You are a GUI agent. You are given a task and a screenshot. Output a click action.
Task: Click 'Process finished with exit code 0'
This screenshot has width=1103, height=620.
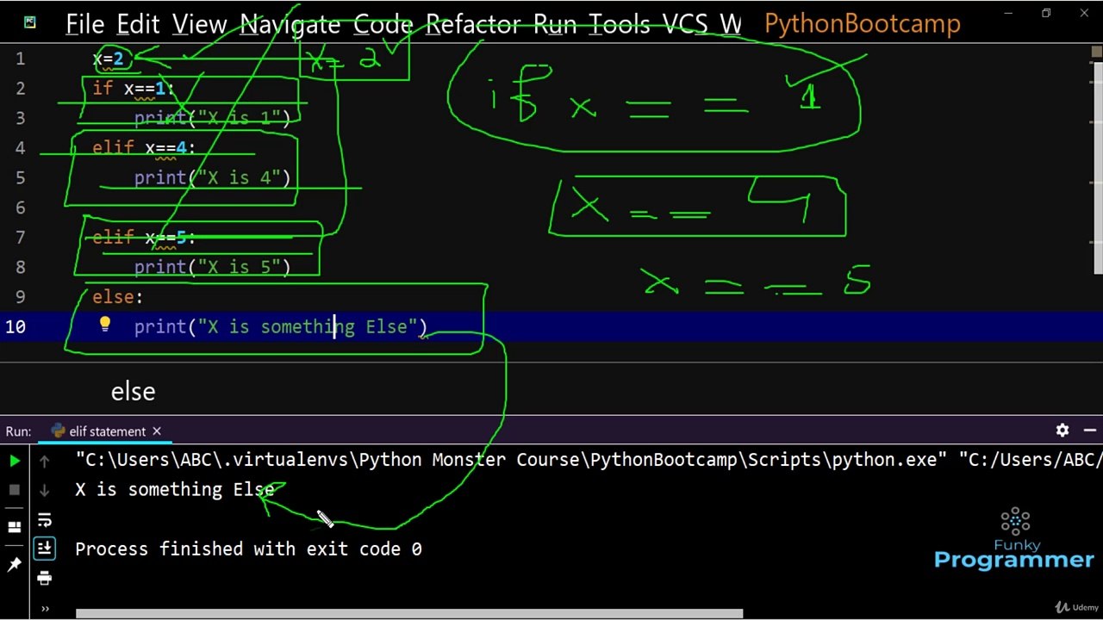248,549
